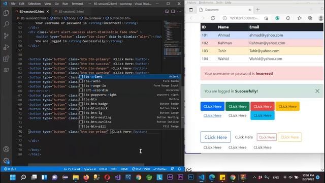Screen dimensions: 325x183
Task: Click the div.container breadcrumb segment
Action: coord(90,18)
